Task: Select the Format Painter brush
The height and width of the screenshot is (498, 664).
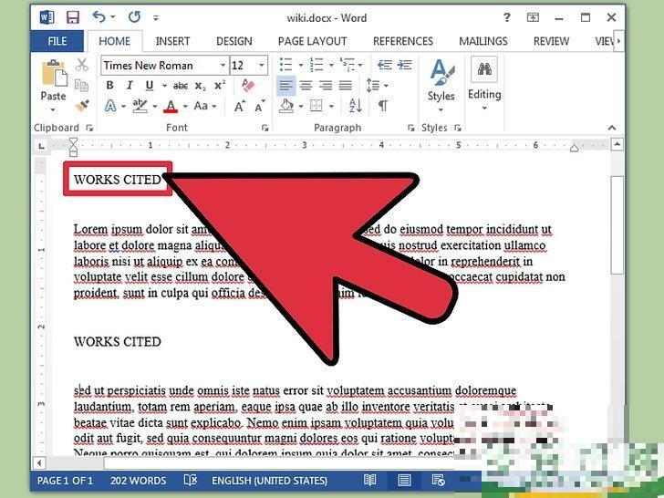Action: [82, 106]
